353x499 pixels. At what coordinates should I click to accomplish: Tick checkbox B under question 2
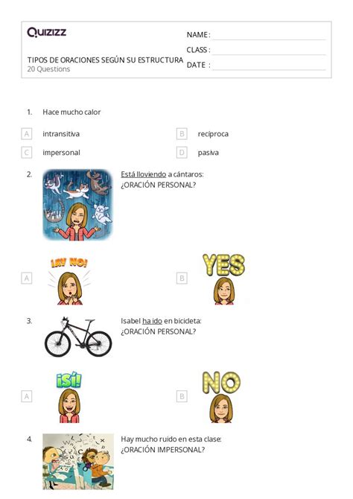(182, 278)
